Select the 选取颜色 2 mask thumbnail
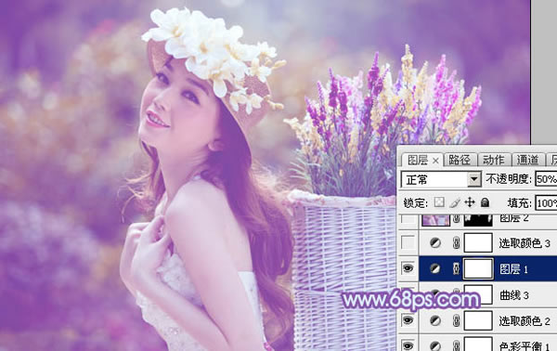This screenshot has height=351, width=557. pyautogui.click(x=478, y=320)
